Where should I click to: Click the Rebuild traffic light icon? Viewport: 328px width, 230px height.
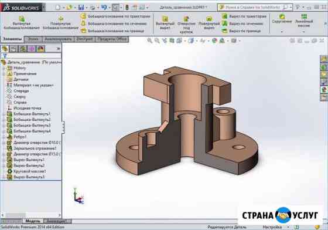pos(127,8)
